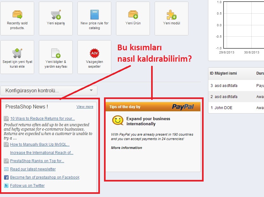Open Yeni bilgiler & yardım sayfası icon
The width and height of the screenshot is (264, 197).
56,53
